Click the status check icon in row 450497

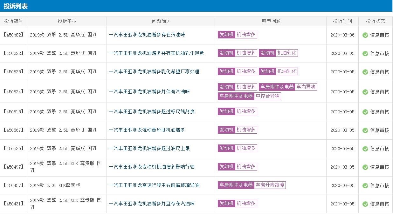pos(365,167)
